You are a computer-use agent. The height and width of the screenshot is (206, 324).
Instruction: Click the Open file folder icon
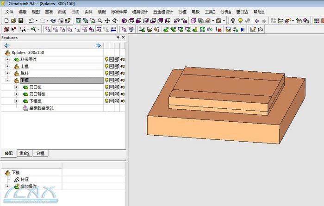[14, 20]
